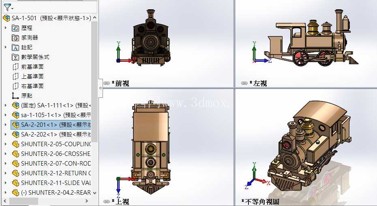Click the *左視 left view label
Viewport: 377px width, 206px height.
[258, 83]
